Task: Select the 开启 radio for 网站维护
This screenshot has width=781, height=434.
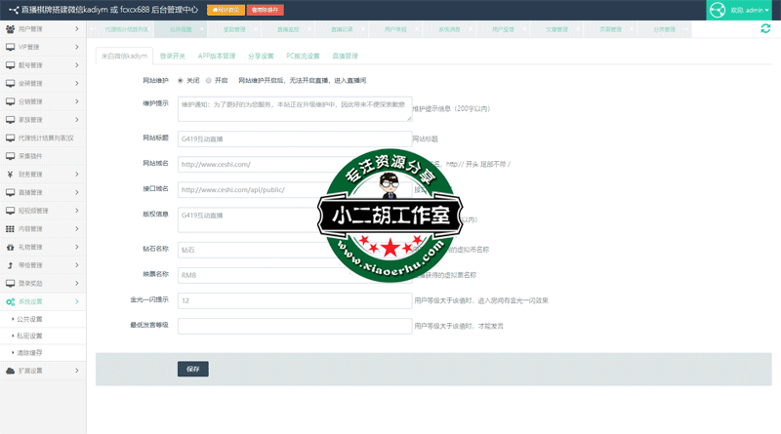Action: tap(208, 81)
